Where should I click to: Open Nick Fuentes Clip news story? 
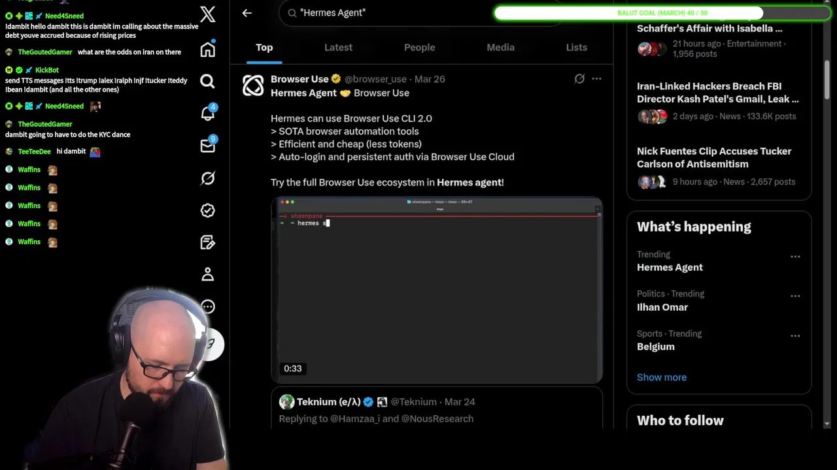coord(714,157)
